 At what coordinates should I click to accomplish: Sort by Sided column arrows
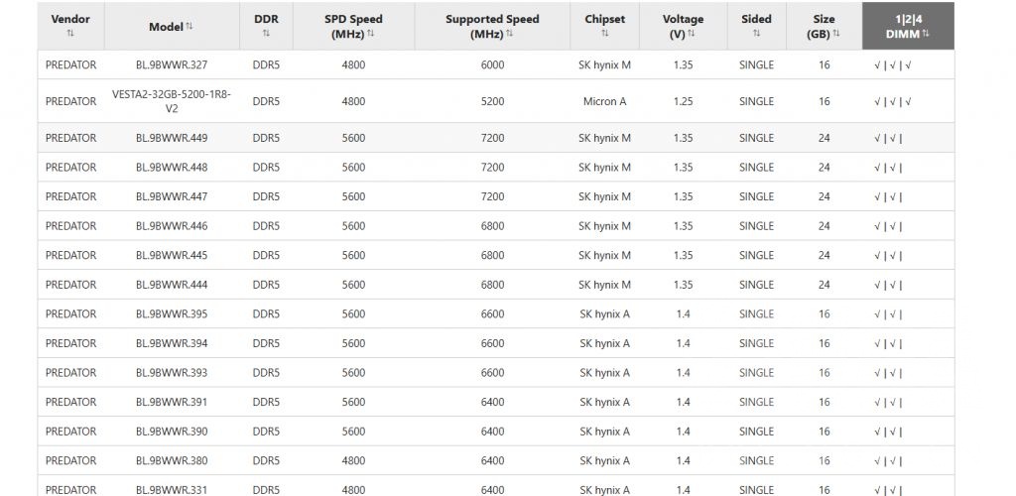756,34
